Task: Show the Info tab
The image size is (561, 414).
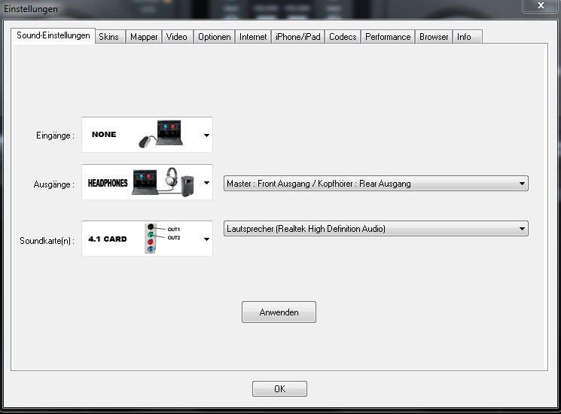Action: (x=467, y=37)
